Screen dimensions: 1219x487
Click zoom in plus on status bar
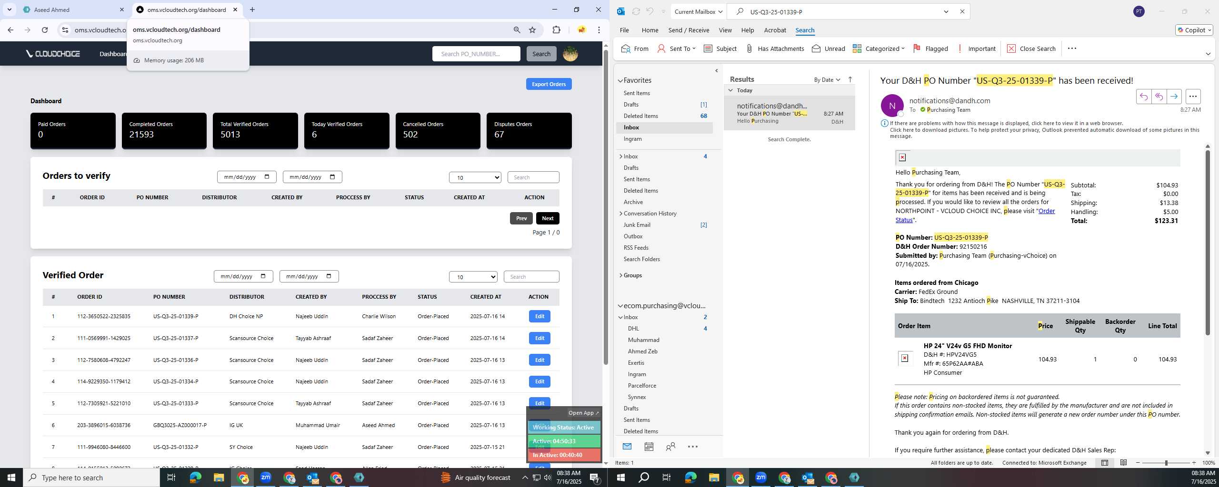[x=1194, y=463]
